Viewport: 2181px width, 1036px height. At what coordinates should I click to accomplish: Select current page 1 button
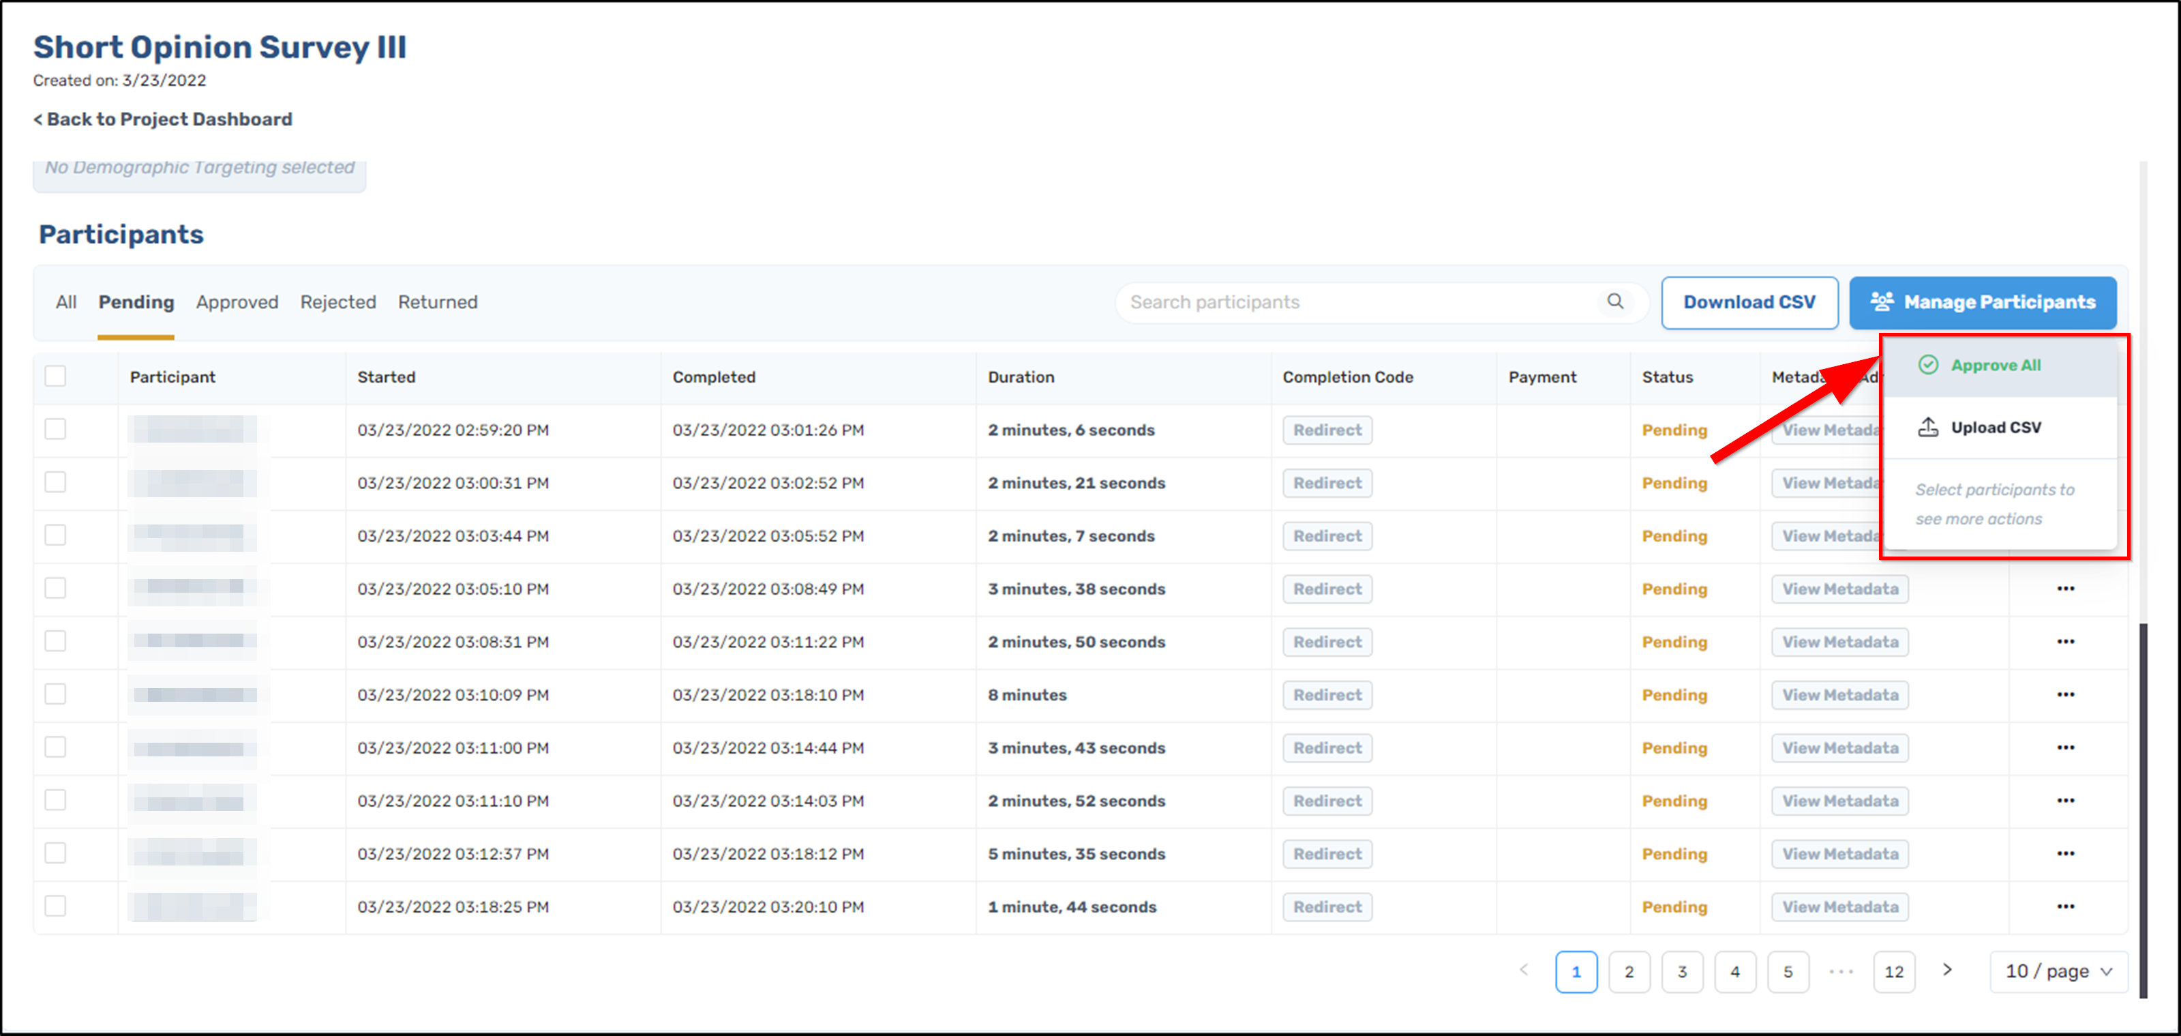[x=1576, y=972]
